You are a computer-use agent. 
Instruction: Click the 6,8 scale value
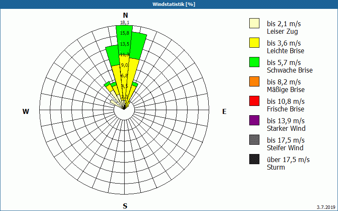pos(125,76)
